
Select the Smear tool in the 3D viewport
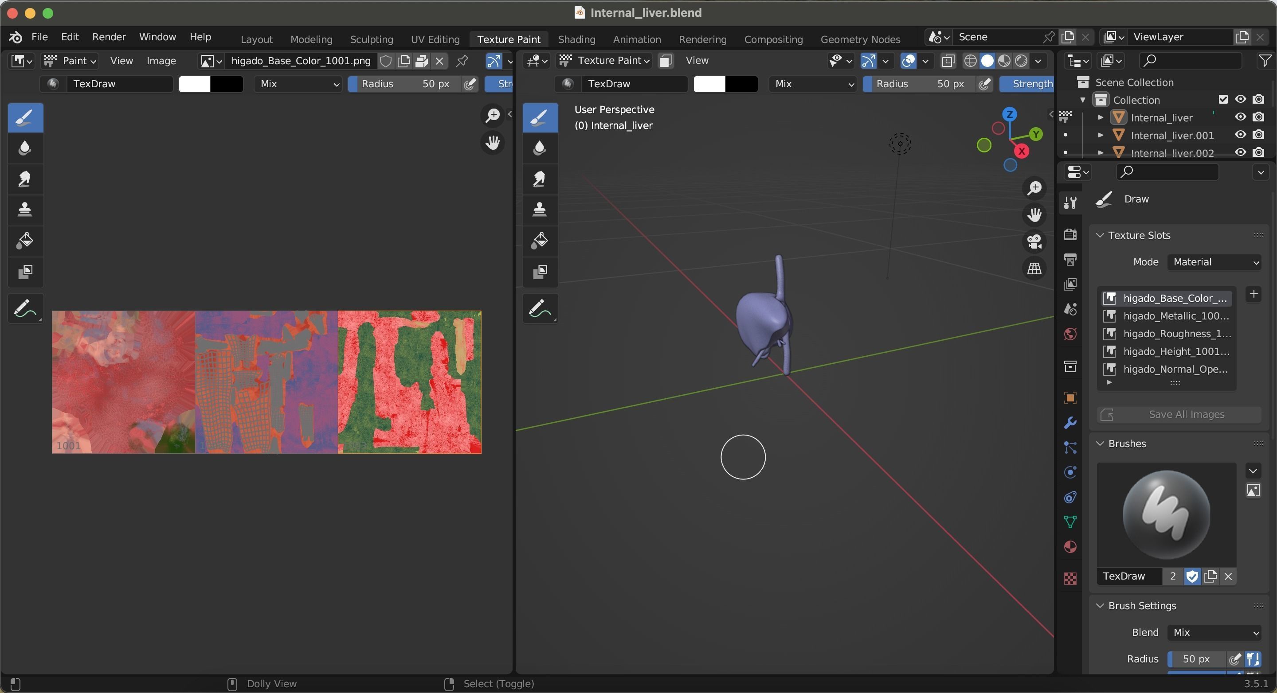click(540, 179)
